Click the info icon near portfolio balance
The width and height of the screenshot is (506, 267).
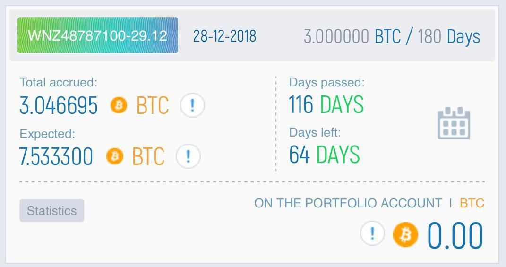[372, 233]
